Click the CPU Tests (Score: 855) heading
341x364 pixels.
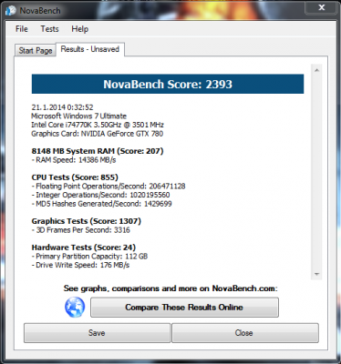pyautogui.click(x=75, y=177)
